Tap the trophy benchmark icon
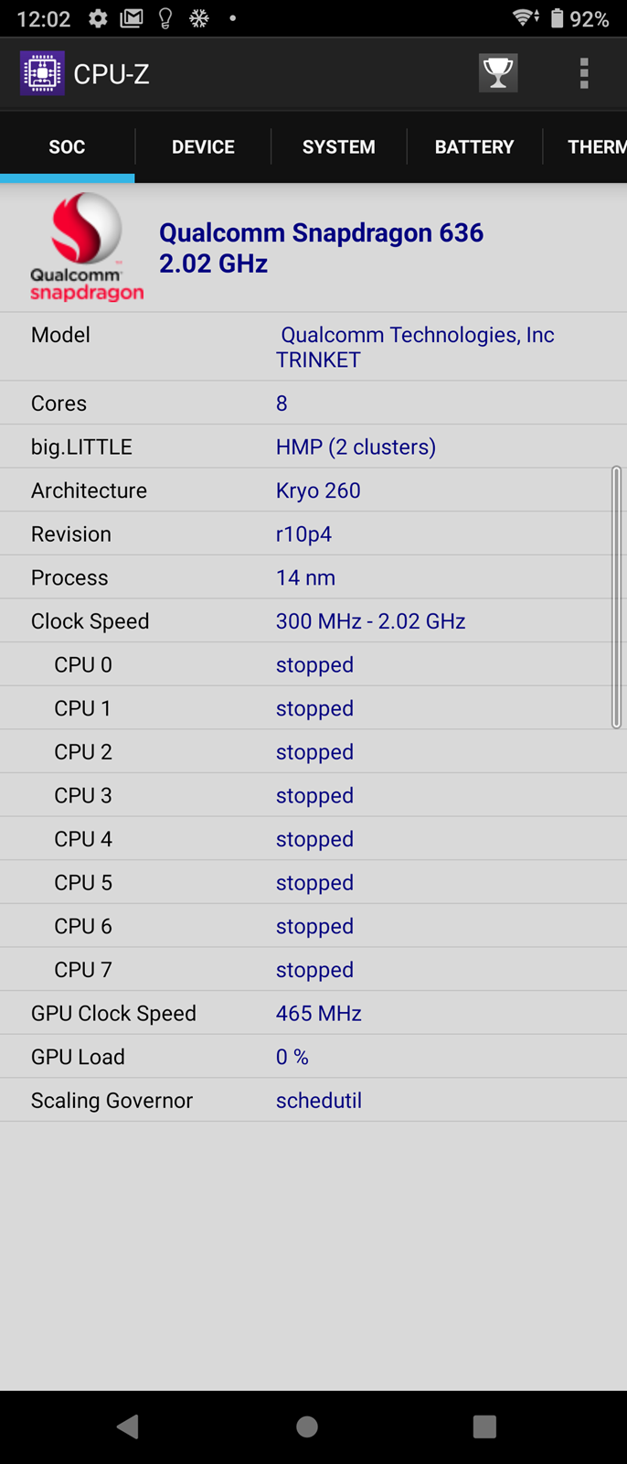 coord(498,73)
